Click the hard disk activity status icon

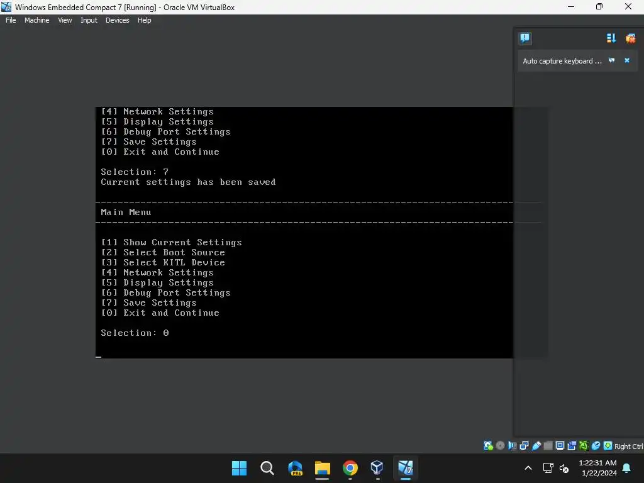(x=488, y=446)
